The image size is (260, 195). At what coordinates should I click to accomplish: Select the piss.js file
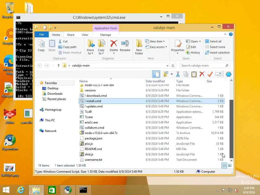tap(152, 144)
